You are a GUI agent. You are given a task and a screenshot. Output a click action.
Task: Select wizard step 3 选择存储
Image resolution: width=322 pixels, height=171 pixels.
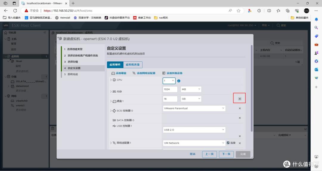click(71, 62)
